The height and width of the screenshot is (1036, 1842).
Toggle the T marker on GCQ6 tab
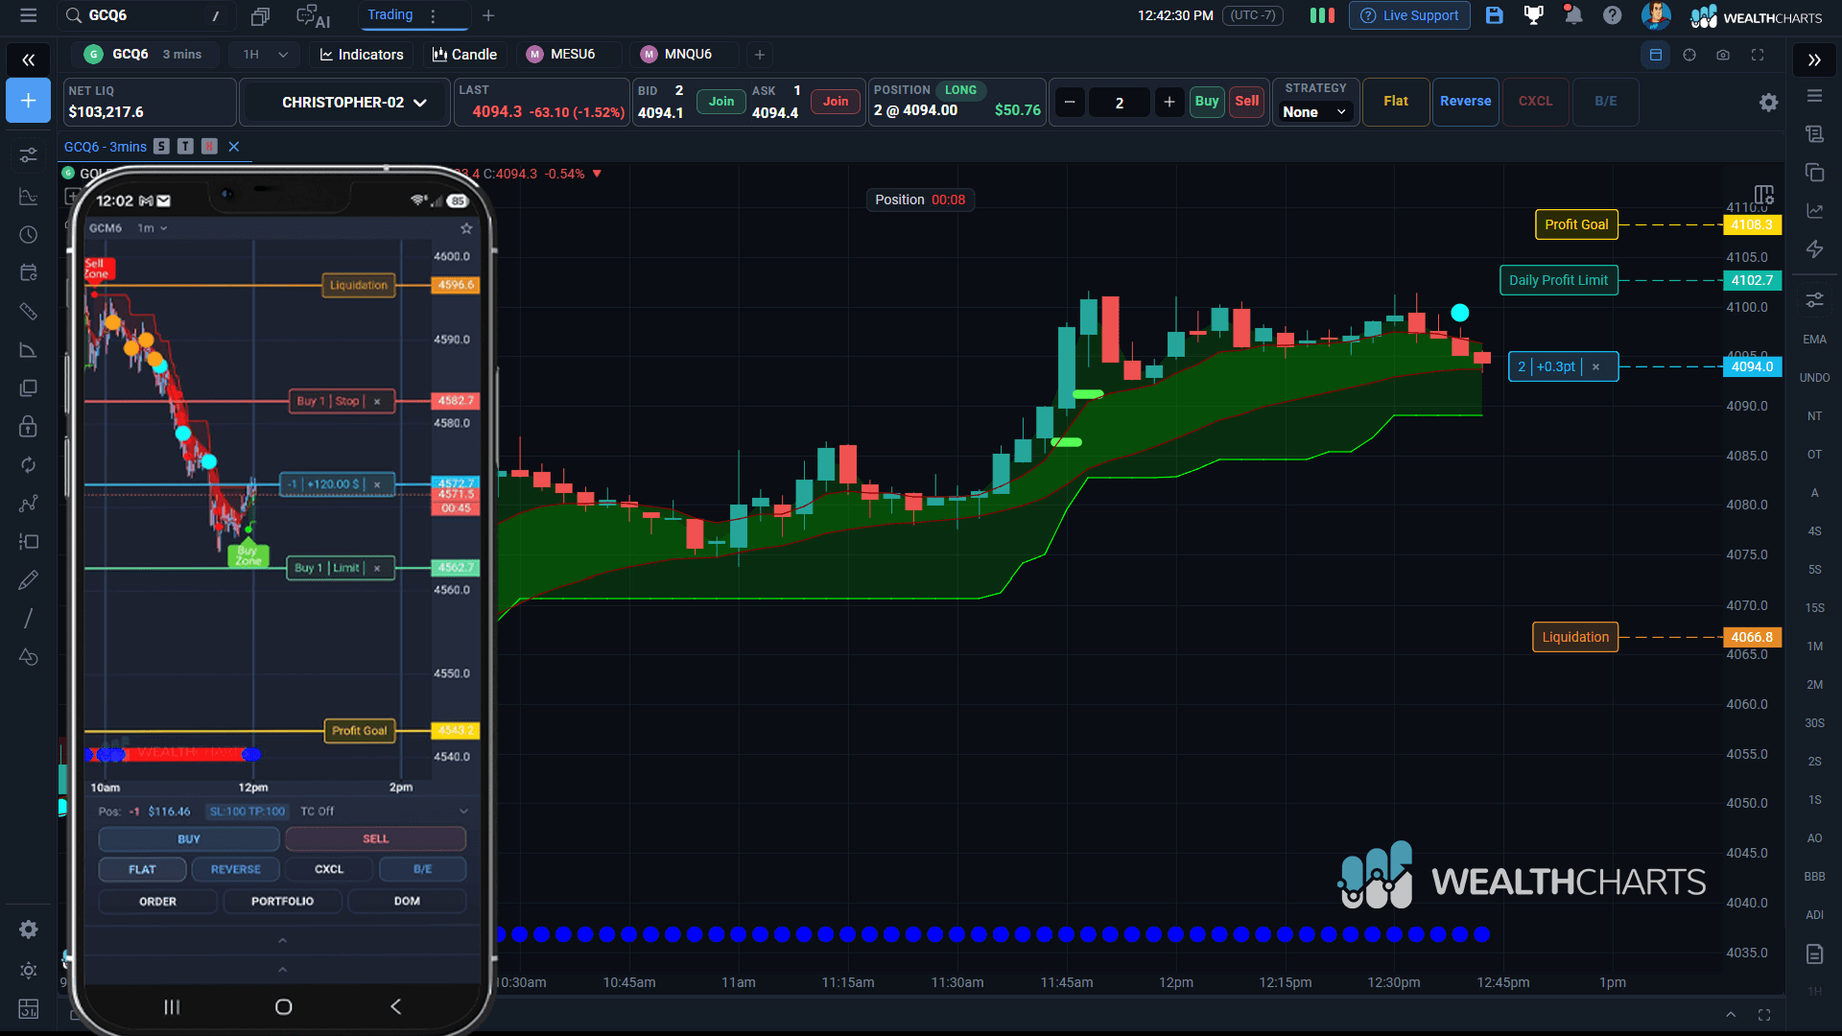[185, 147]
